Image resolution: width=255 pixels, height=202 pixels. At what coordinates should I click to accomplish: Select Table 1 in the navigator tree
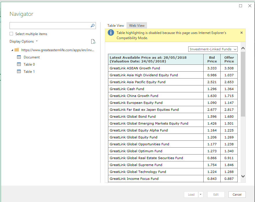pyautogui.click(x=29, y=71)
